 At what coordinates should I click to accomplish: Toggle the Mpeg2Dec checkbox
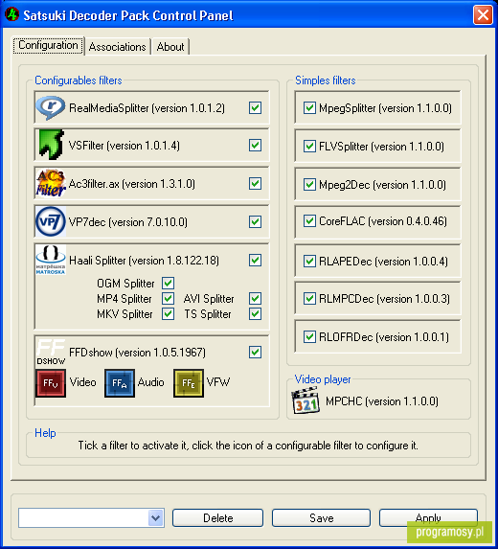(309, 184)
